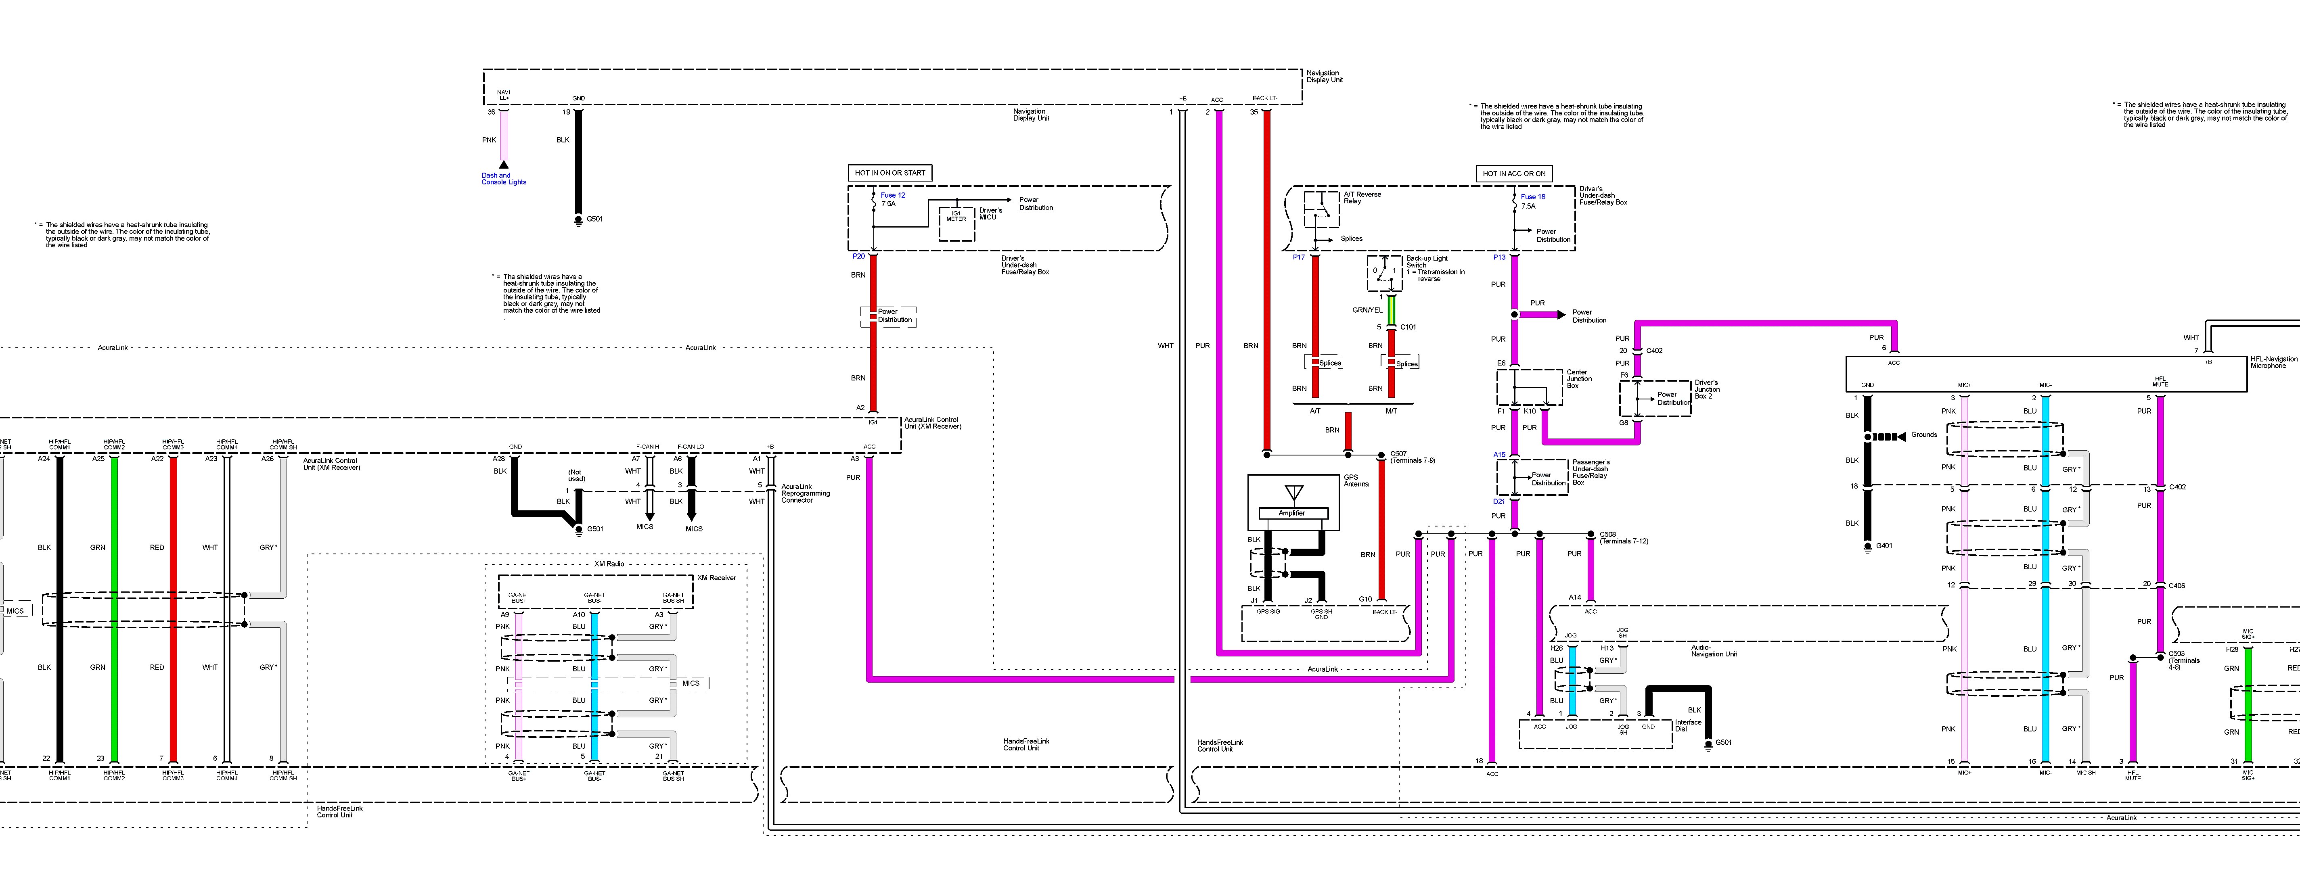Click black arrow under PNK wire
Viewport: 2300px width, 892px height.
[504, 164]
